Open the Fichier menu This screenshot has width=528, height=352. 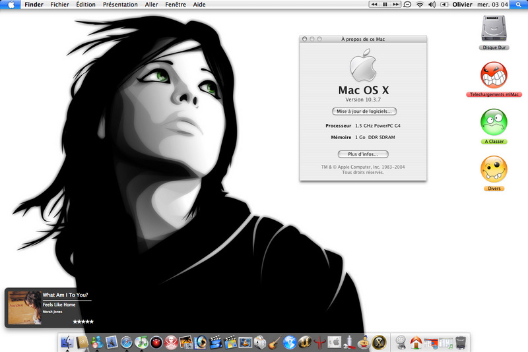click(x=59, y=5)
